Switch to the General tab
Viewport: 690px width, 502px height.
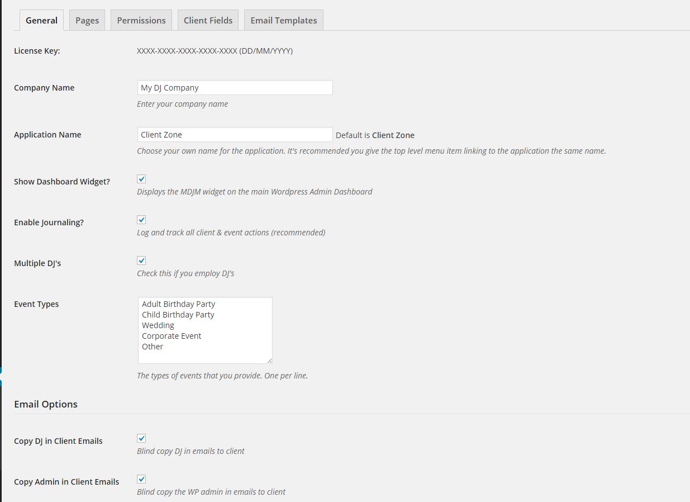pyautogui.click(x=41, y=20)
